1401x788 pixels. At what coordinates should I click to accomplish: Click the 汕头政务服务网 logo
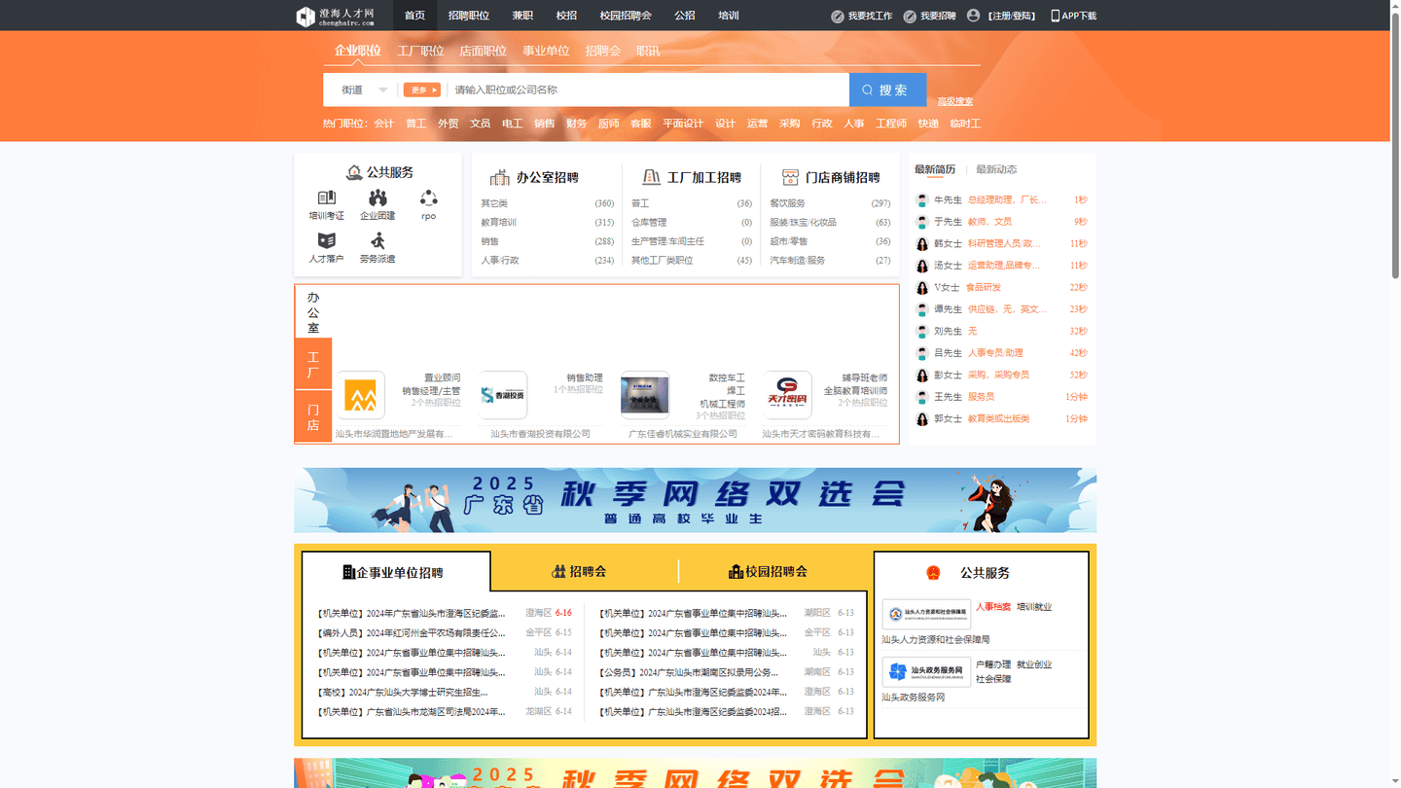coord(926,672)
